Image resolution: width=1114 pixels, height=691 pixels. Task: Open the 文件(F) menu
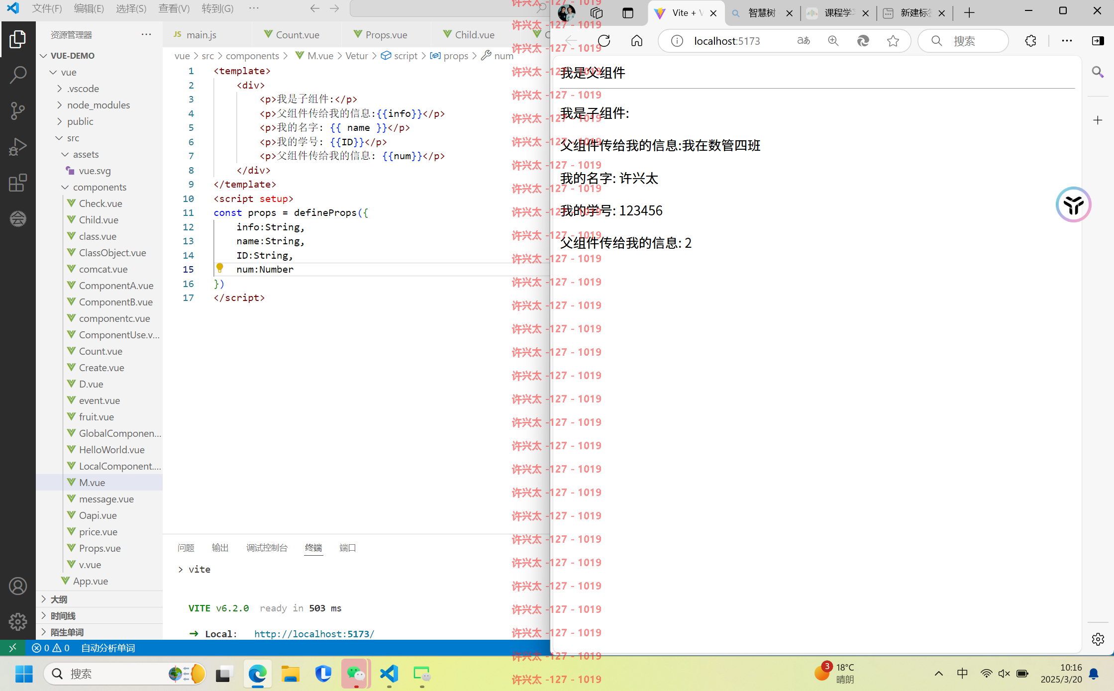tap(47, 8)
